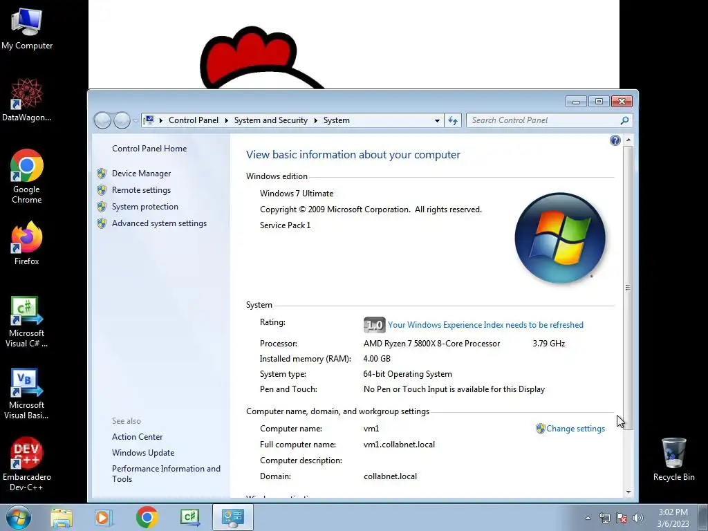Maximize the System Control Panel window
The image size is (708, 531).
click(599, 102)
